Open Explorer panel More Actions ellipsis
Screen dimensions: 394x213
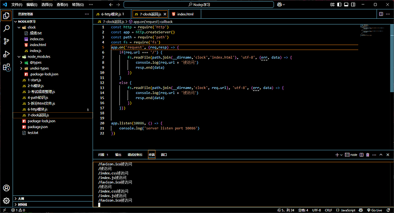(x=87, y=14)
